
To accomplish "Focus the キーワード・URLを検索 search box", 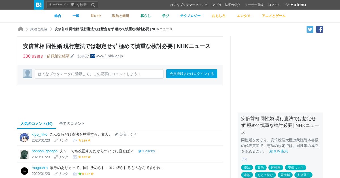I will [69, 5].
